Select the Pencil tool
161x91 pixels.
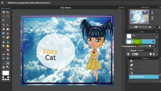coord(4,25)
